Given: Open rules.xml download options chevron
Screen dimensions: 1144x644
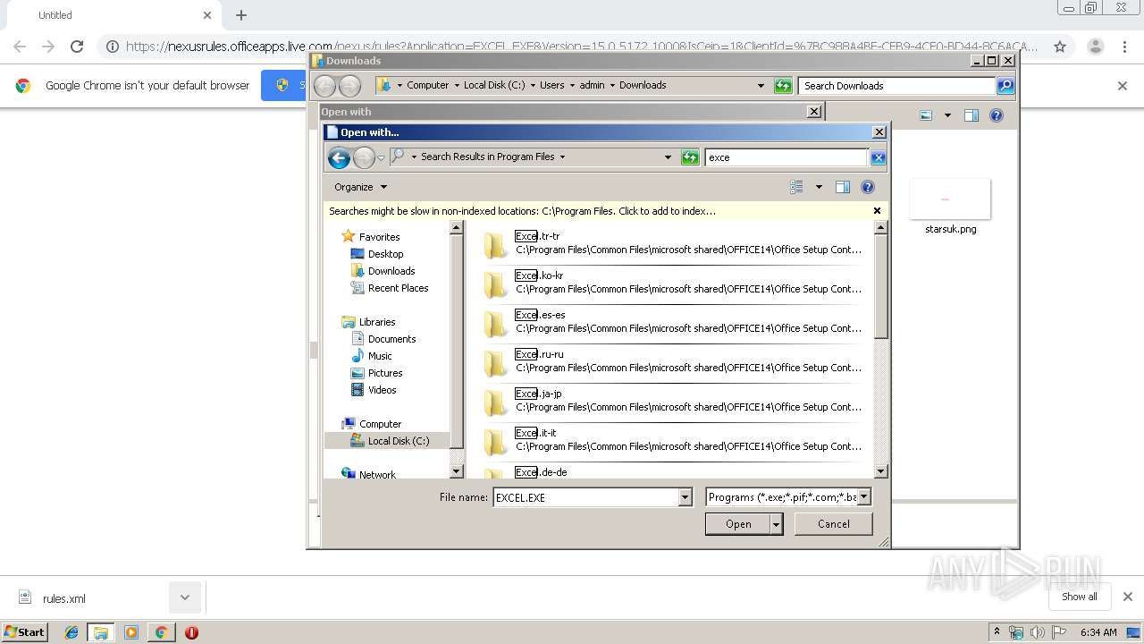Looking at the screenshot, I should (x=185, y=597).
